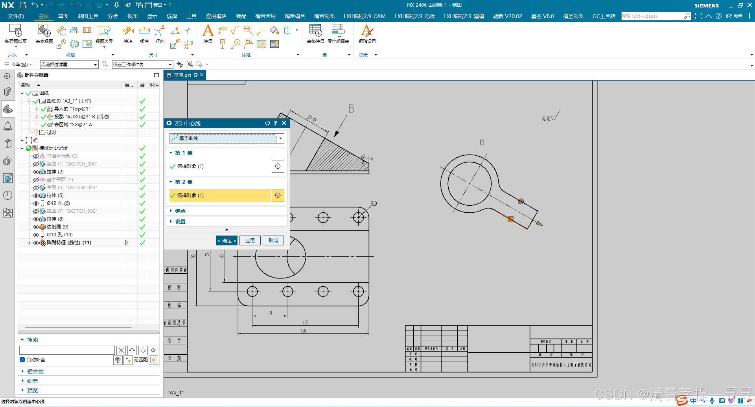Open the GC工具箱 ribbon tab
755x407 pixels.
[604, 16]
